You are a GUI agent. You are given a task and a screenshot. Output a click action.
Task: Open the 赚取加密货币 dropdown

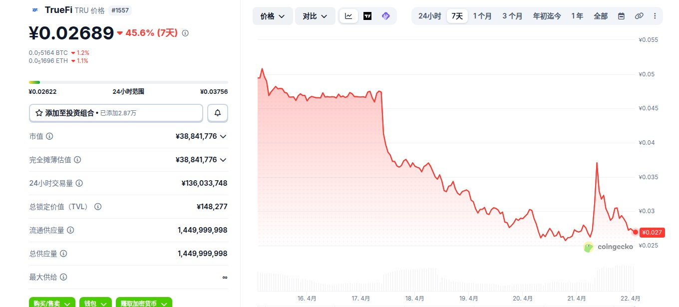point(144,303)
